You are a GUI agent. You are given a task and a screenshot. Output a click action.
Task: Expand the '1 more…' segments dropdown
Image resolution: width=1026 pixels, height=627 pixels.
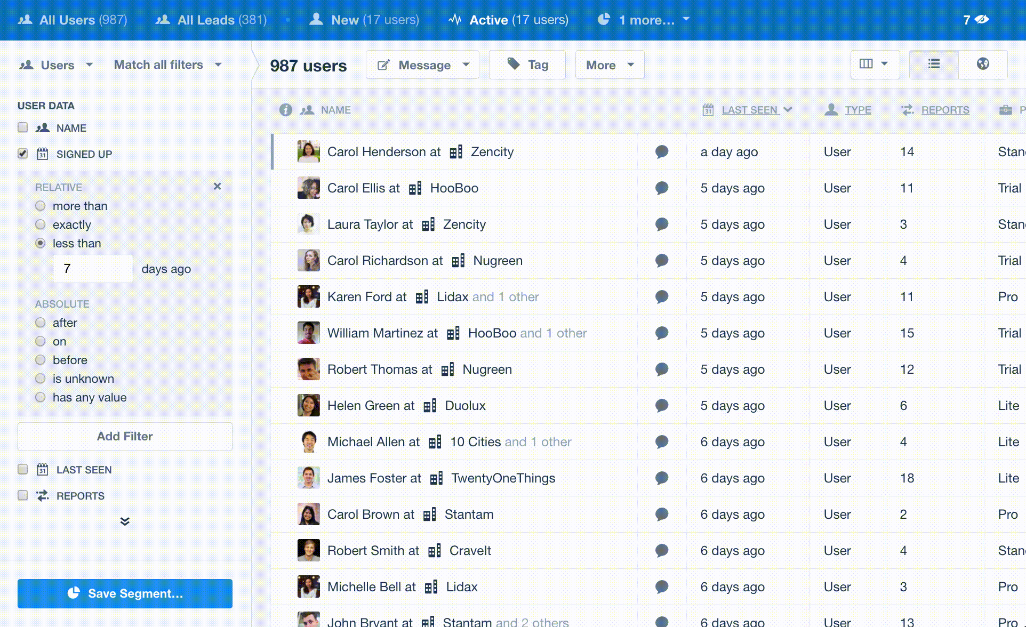[x=645, y=20]
